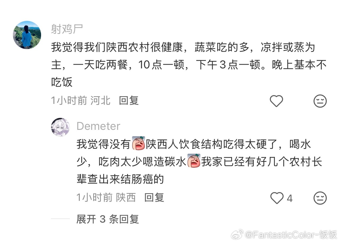The width and height of the screenshot is (340, 243).
Task: Select 射鸡尸's comment text about 陕西农村
Action: pyautogui.click(x=189, y=65)
